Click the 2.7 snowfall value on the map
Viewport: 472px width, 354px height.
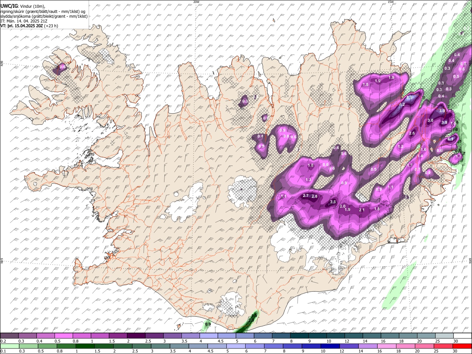tap(305, 195)
